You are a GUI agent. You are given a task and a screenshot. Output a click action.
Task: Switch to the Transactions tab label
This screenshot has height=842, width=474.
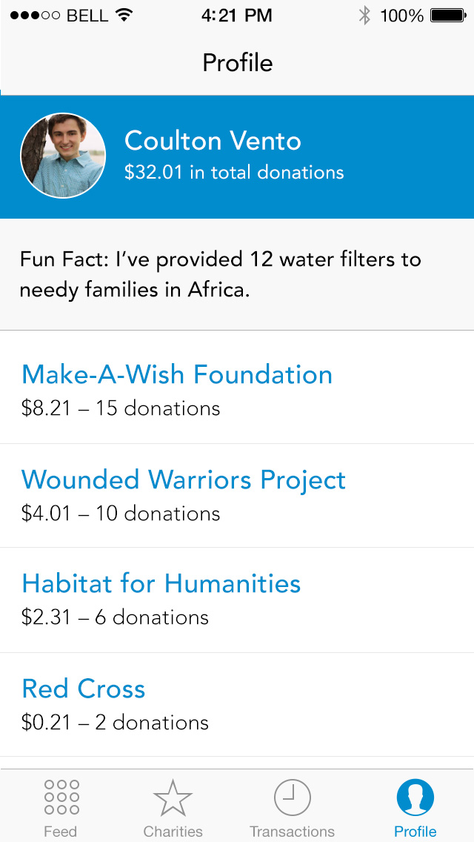click(292, 831)
